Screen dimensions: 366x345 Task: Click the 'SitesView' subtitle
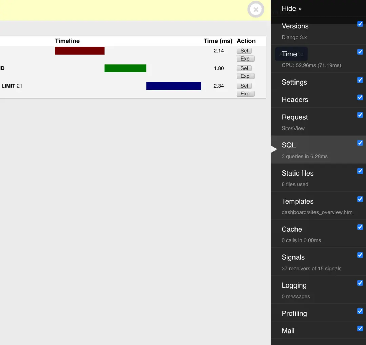[293, 128]
